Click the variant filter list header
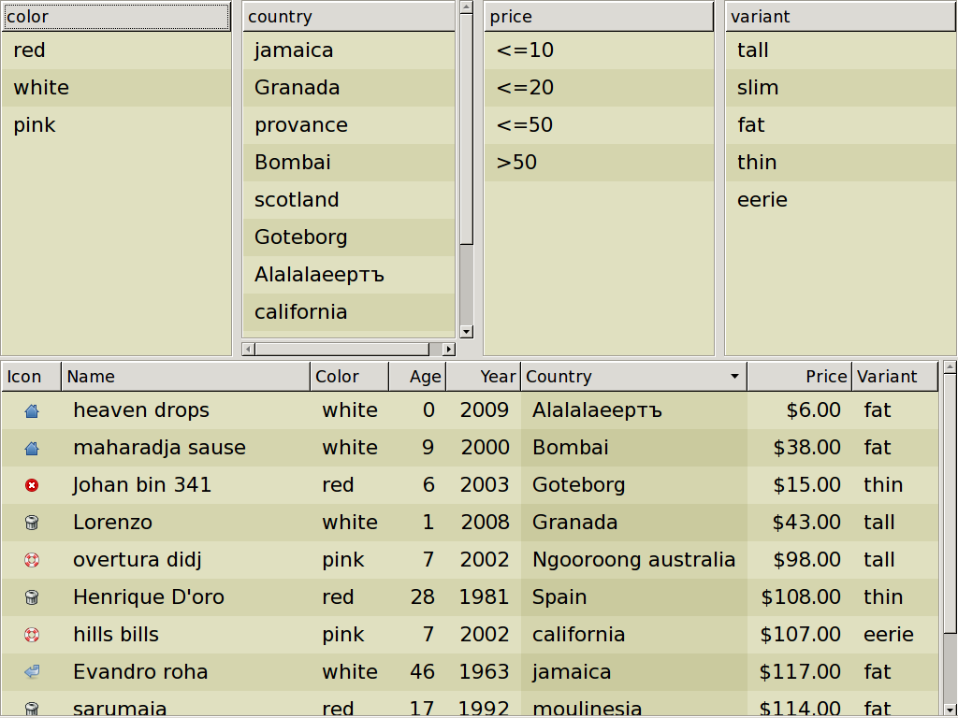Viewport: 958px width, 718px height. click(x=841, y=17)
